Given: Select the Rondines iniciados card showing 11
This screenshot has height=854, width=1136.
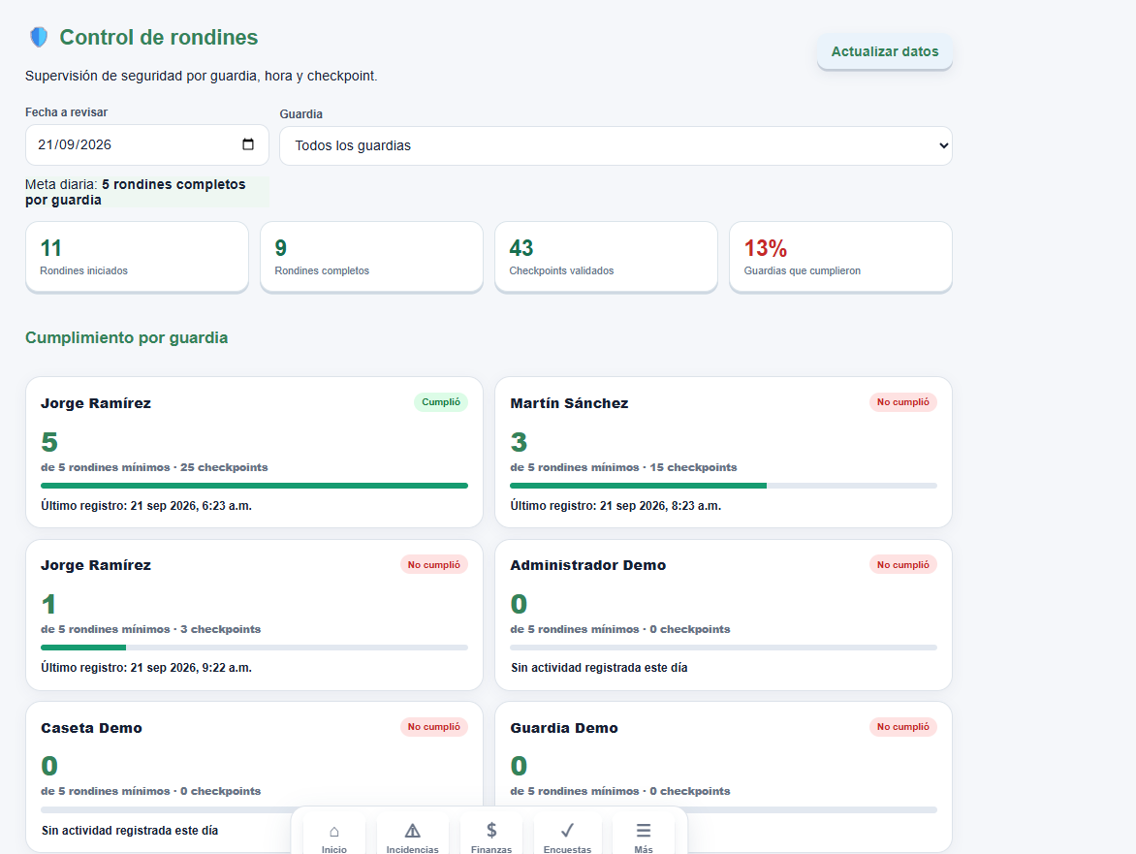Looking at the screenshot, I should click(x=137, y=257).
